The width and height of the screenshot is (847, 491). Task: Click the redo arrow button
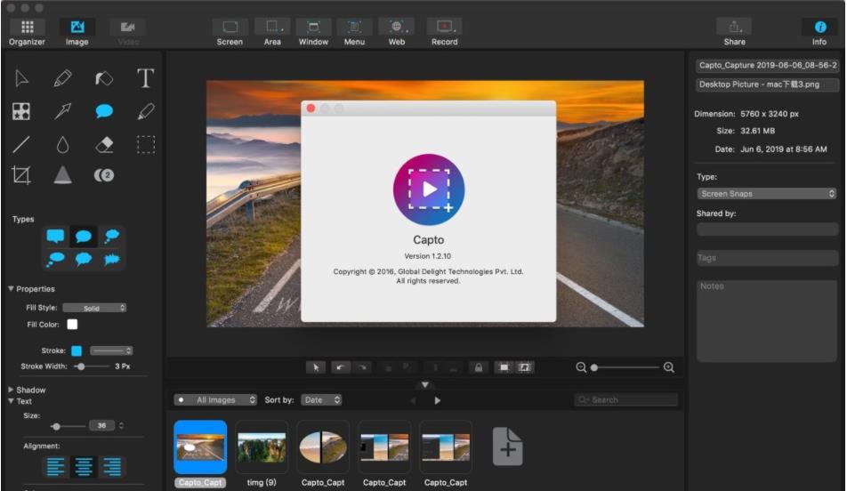362,368
